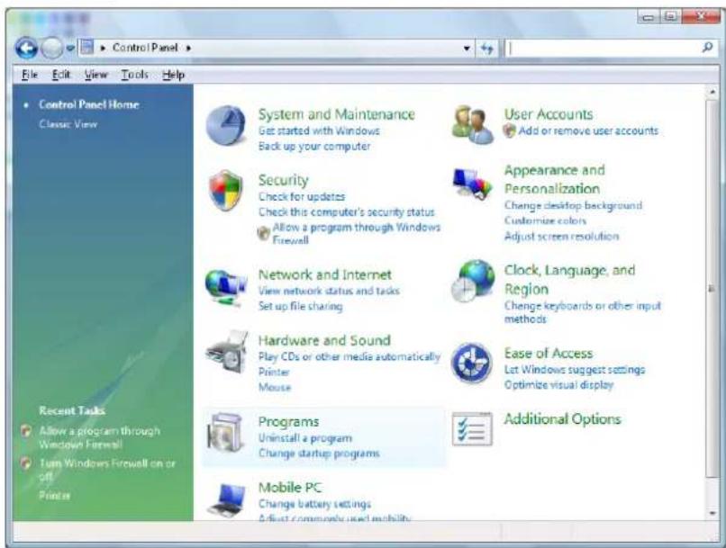Click the Control Panel icon in the address bar
Viewport: 726px width, 548px height.
pyautogui.click(x=86, y=47)
